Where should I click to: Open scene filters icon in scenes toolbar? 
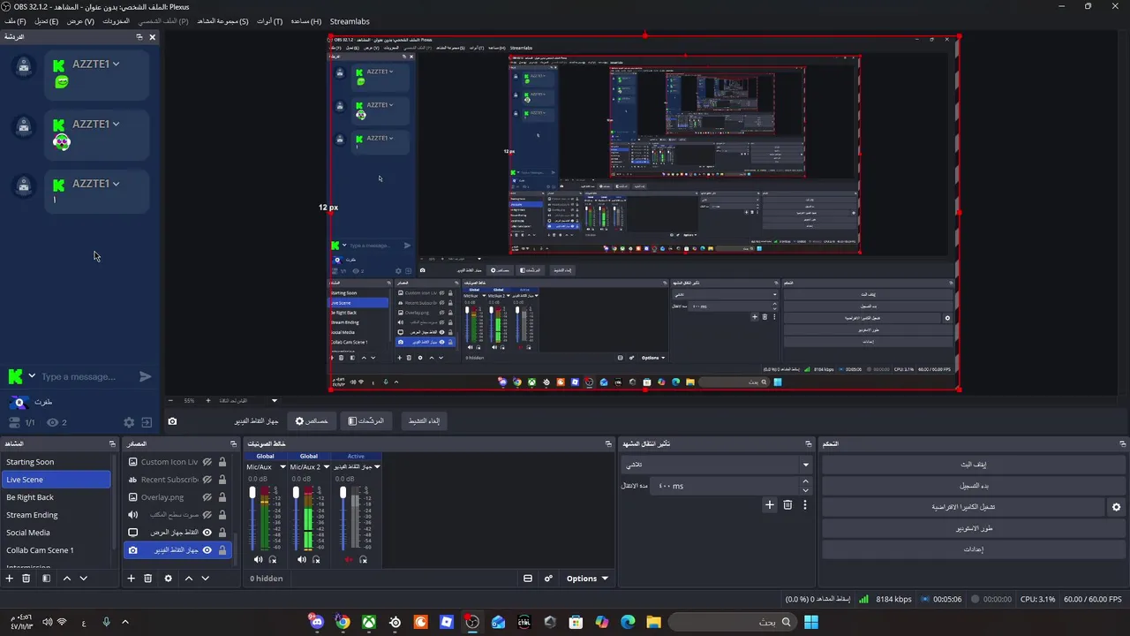(46, 579)
